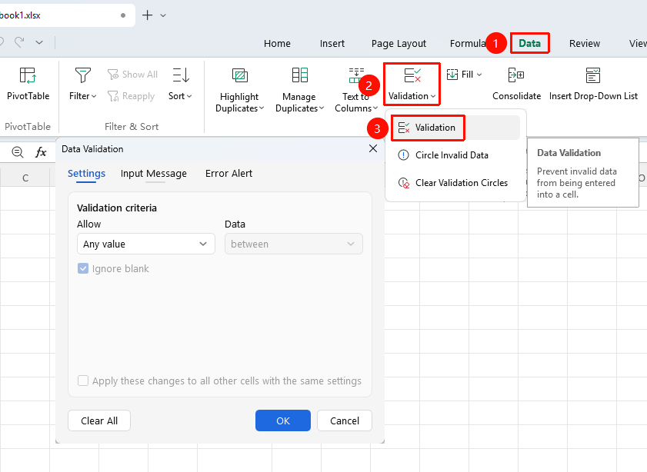Click the Manage Duplicates icon

click(299, 75)
